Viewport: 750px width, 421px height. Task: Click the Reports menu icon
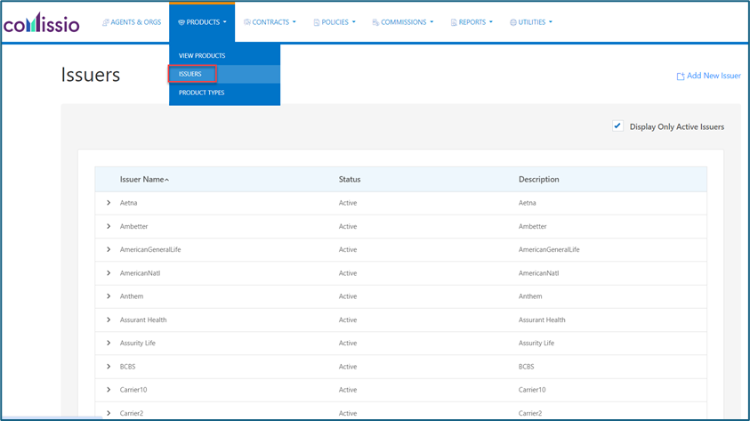pos(454,22)
